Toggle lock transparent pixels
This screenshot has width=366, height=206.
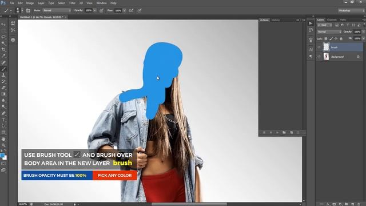[x=326, y=38]
